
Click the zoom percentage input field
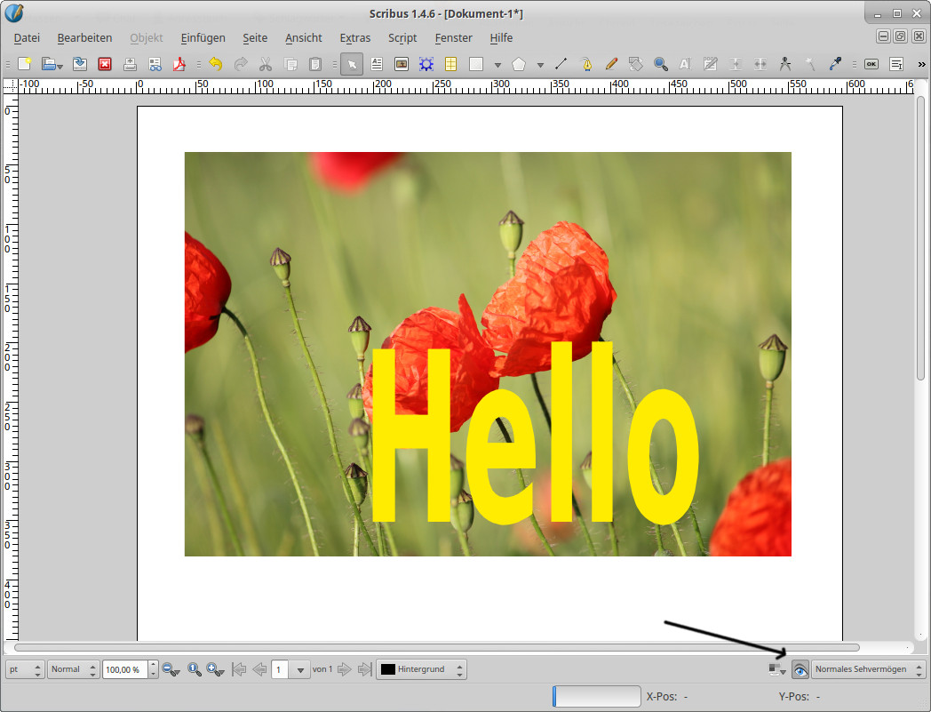[124, 669]
